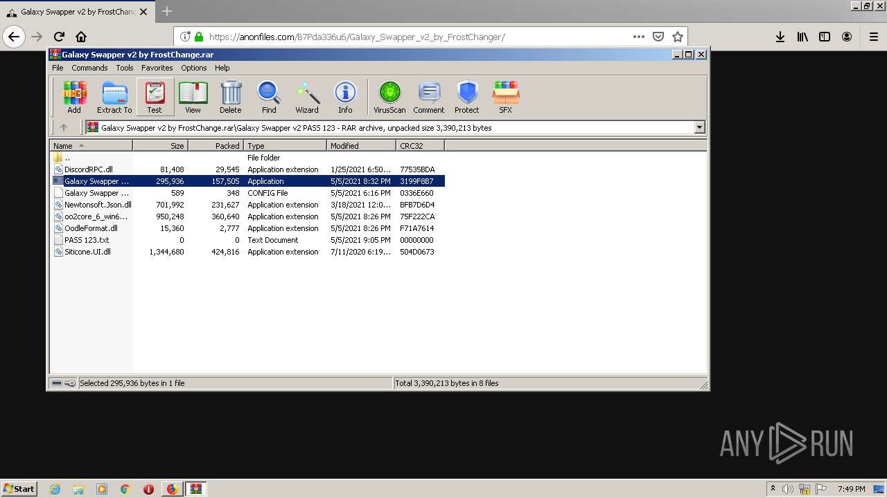Open the Commands menu
The image size is (887, 498).
pyautogui.click(x=89, y=68)
